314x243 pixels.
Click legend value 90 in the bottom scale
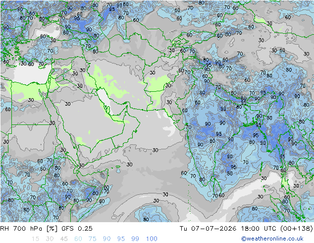[106, 239]
